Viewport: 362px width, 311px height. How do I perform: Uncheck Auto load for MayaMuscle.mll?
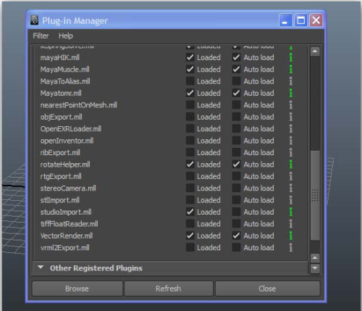tap(236, 69)
